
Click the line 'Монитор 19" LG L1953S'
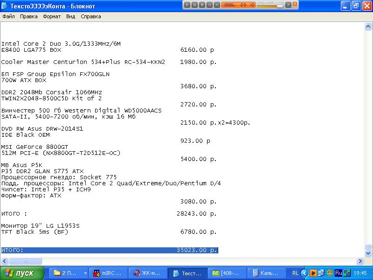pos(41,226)
